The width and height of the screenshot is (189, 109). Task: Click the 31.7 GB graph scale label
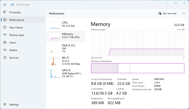(181, 29)
